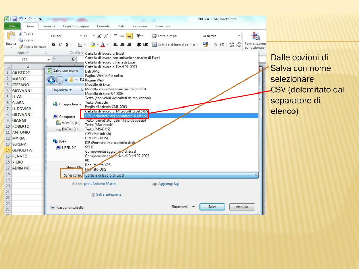Click the percent style icon
The width and height of the screenshot is (359, 269).
point(215,44)
